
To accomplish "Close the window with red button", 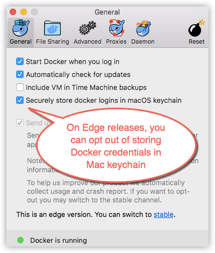I will tap(13, 12).
